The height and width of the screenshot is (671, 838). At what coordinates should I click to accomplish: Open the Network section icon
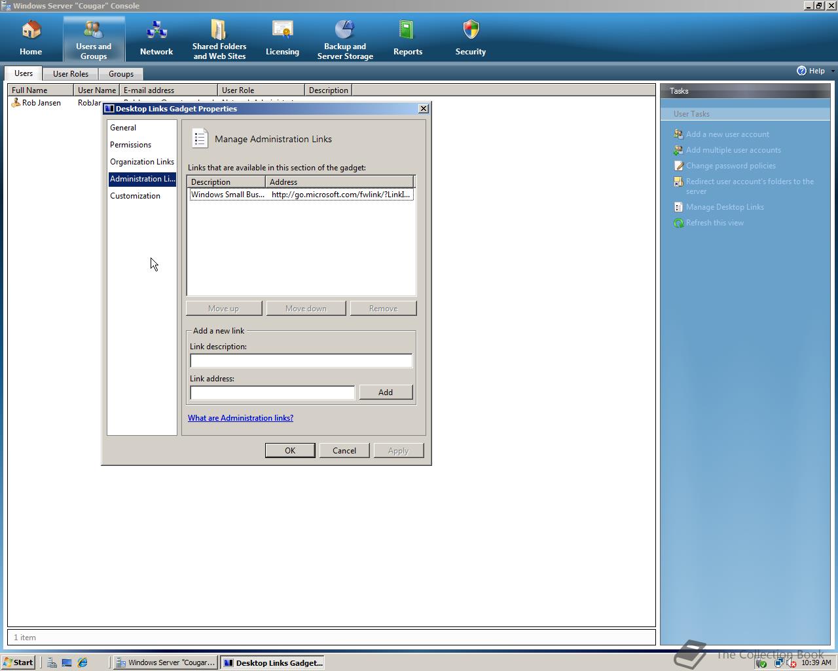pyautogui.click(x=156, y=30)
